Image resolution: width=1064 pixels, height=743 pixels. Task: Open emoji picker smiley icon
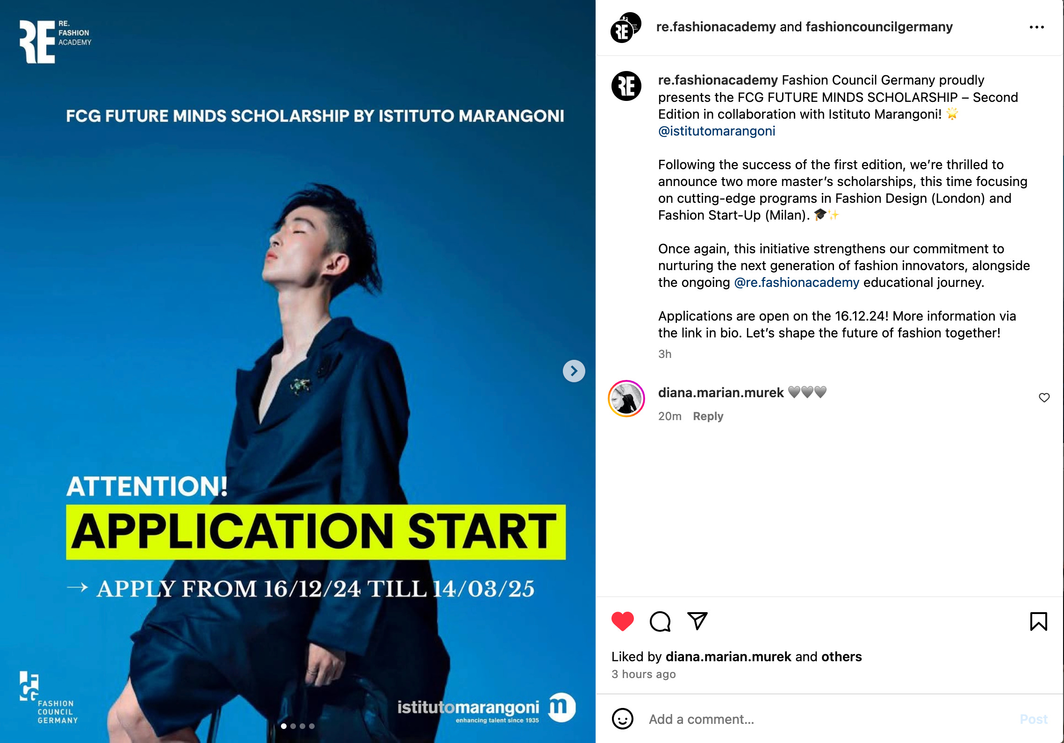(x=623, y=719)
